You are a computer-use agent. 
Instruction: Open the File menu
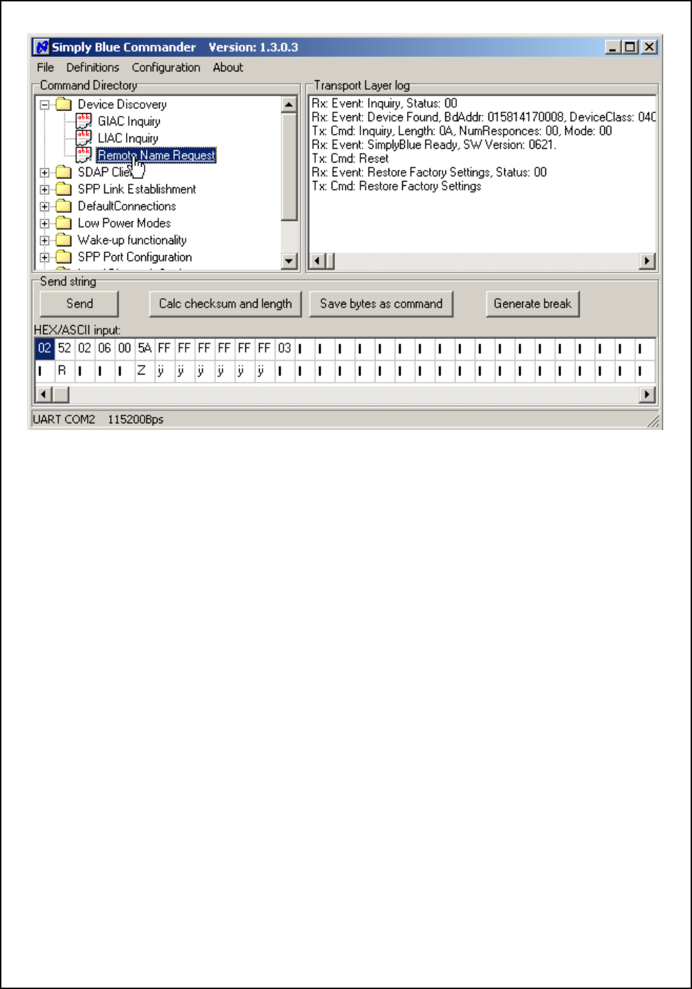tap(45, 67)
